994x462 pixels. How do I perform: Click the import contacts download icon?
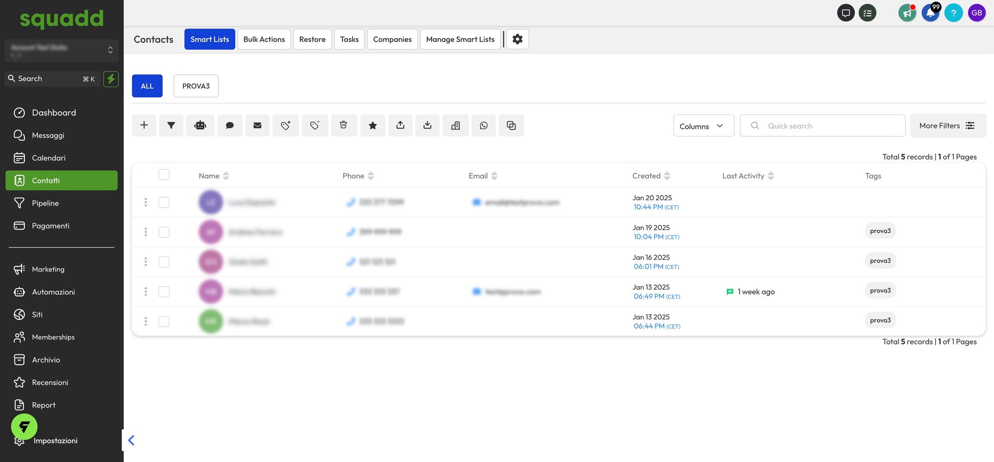click(x=427, y=125)
